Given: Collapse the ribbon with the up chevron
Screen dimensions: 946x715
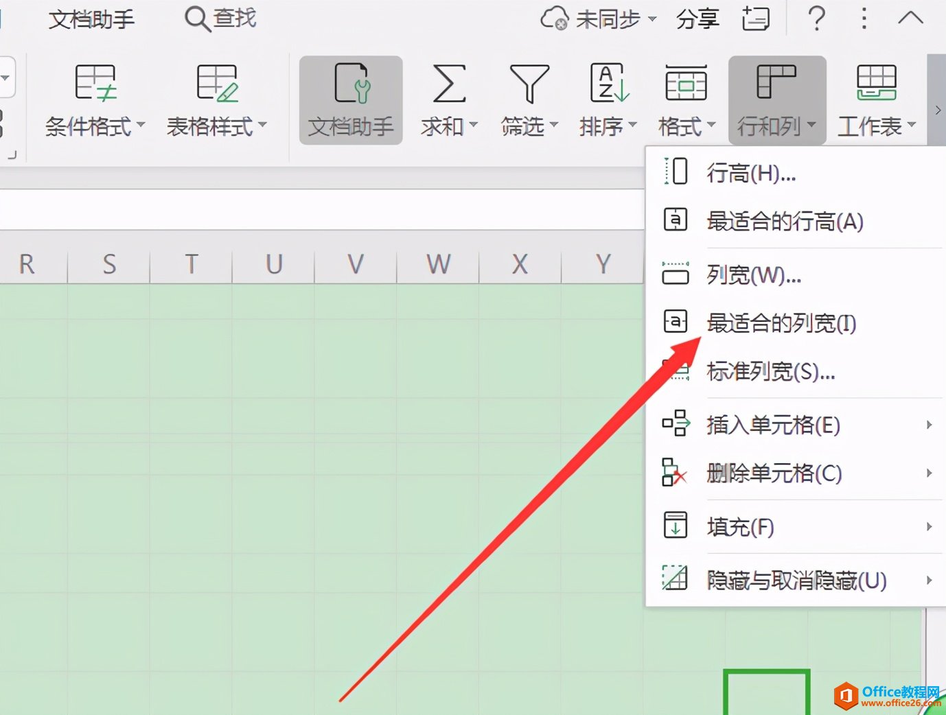Looking at the screenshot, I should tap(911, 18).
